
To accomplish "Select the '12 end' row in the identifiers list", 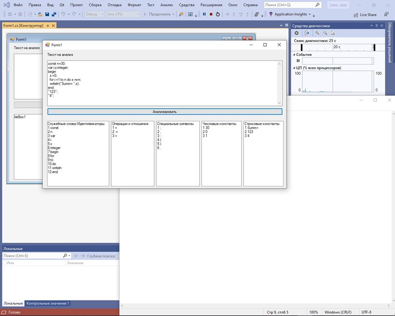I will click(x=78, y=172).
